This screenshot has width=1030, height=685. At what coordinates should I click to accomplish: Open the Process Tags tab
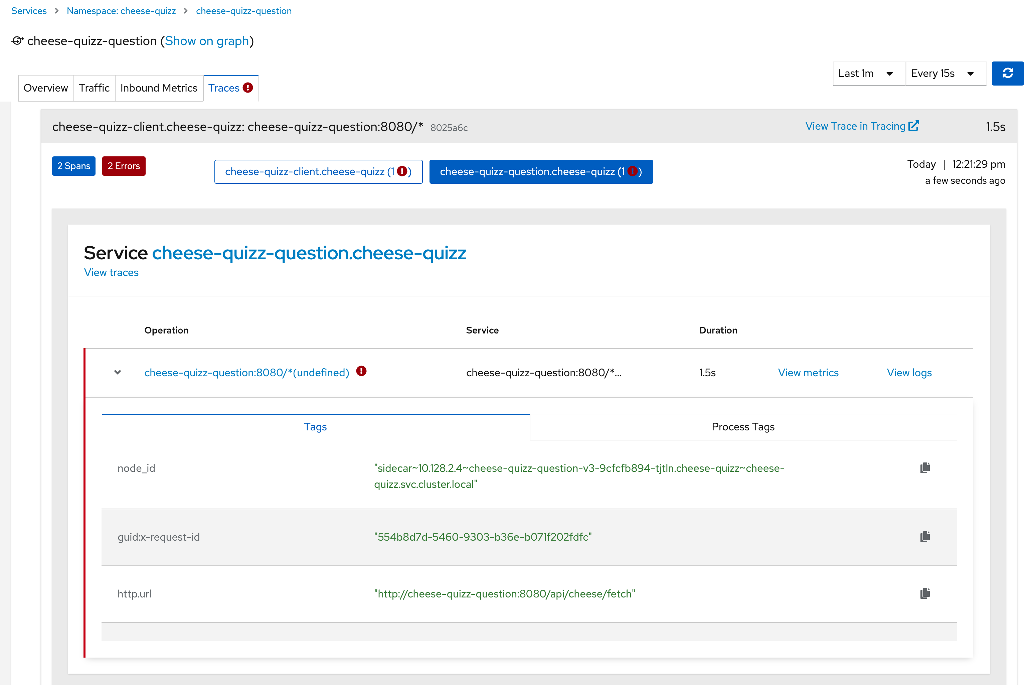click(x=743, y=427)
